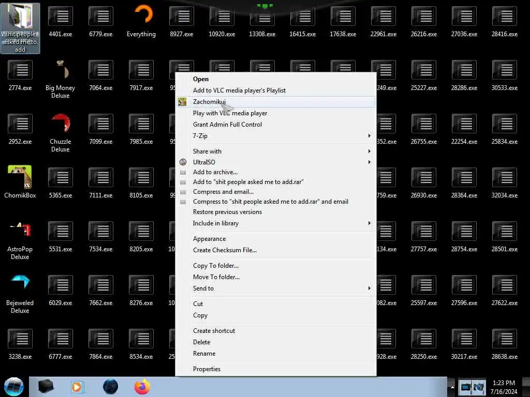Open the black folder taskbar icon
Screen dimensions: 530x397
click(x=46, y=387)
